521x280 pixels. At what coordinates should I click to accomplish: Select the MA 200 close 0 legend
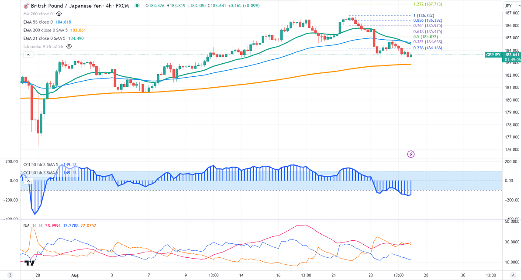38,14
